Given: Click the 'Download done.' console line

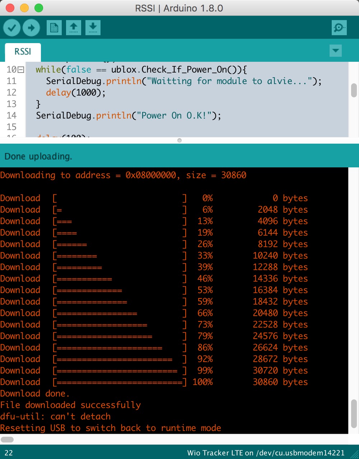Looking at the screenshot, I should [x=35, y=394].
